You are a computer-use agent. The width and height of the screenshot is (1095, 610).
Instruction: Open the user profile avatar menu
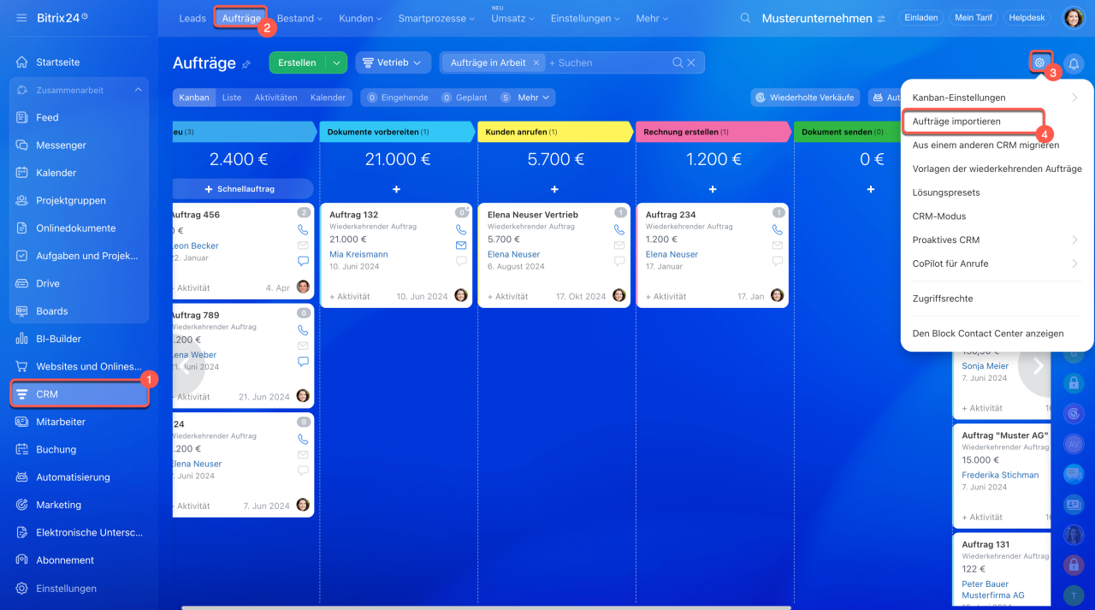coord(1073,18)
